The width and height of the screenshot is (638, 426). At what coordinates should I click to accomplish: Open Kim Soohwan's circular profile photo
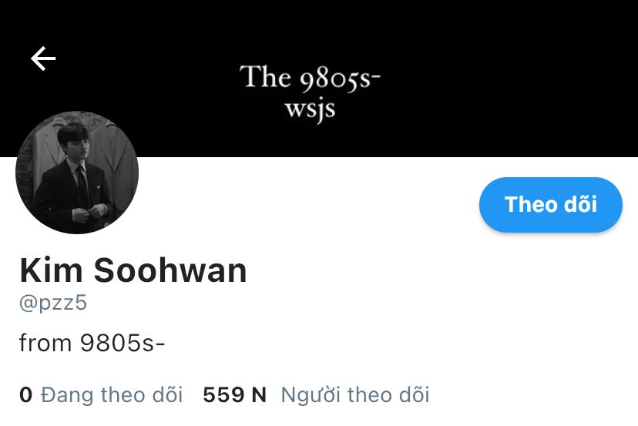tap(77, 172)
